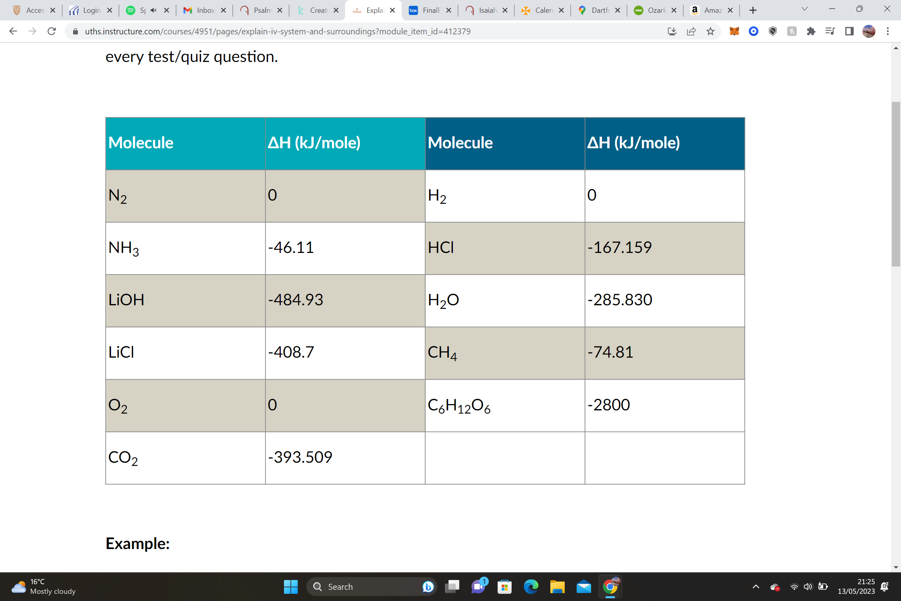Reload the current page
Viewport: 901px width, 601px height.
(52, 31)
